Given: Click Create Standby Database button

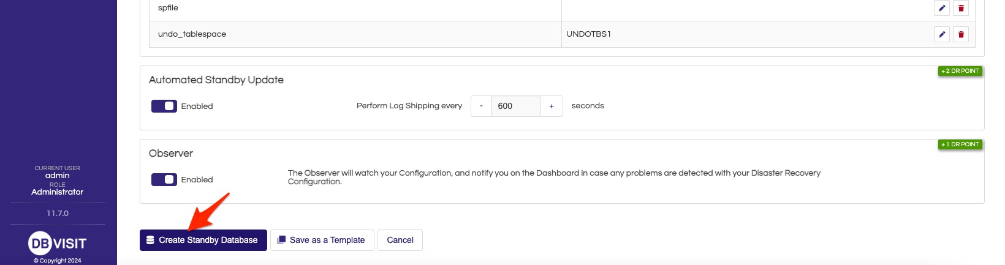Looking at the screenshot, I should 203,240.
